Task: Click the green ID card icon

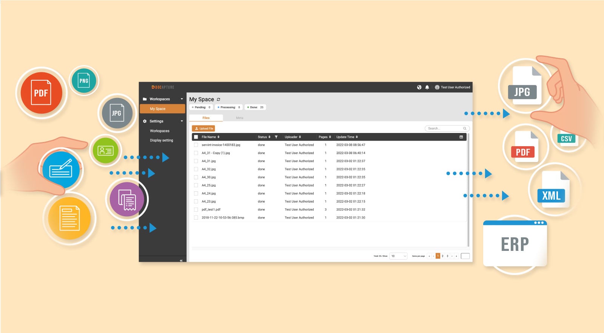Action: coord(105,151)
